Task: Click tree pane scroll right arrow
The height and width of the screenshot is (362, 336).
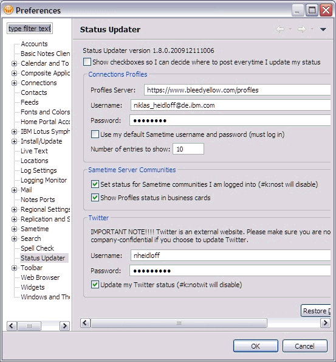Action: coord(65,325)
